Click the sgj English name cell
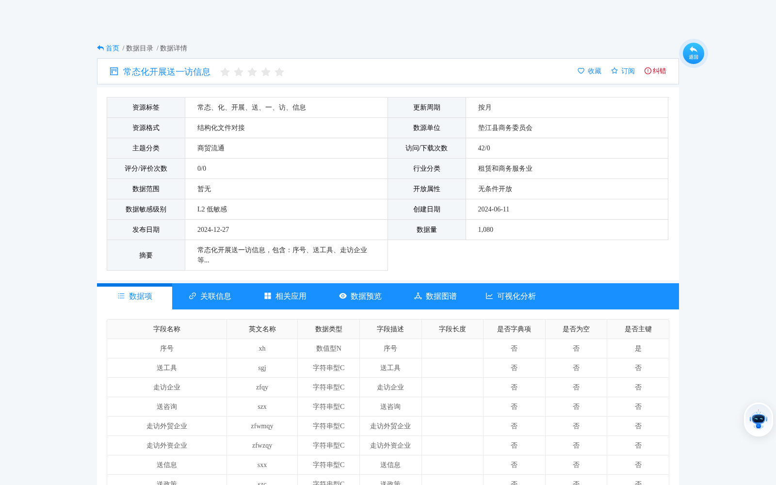The height and width of the screenshot is (485, 776). 262,368
